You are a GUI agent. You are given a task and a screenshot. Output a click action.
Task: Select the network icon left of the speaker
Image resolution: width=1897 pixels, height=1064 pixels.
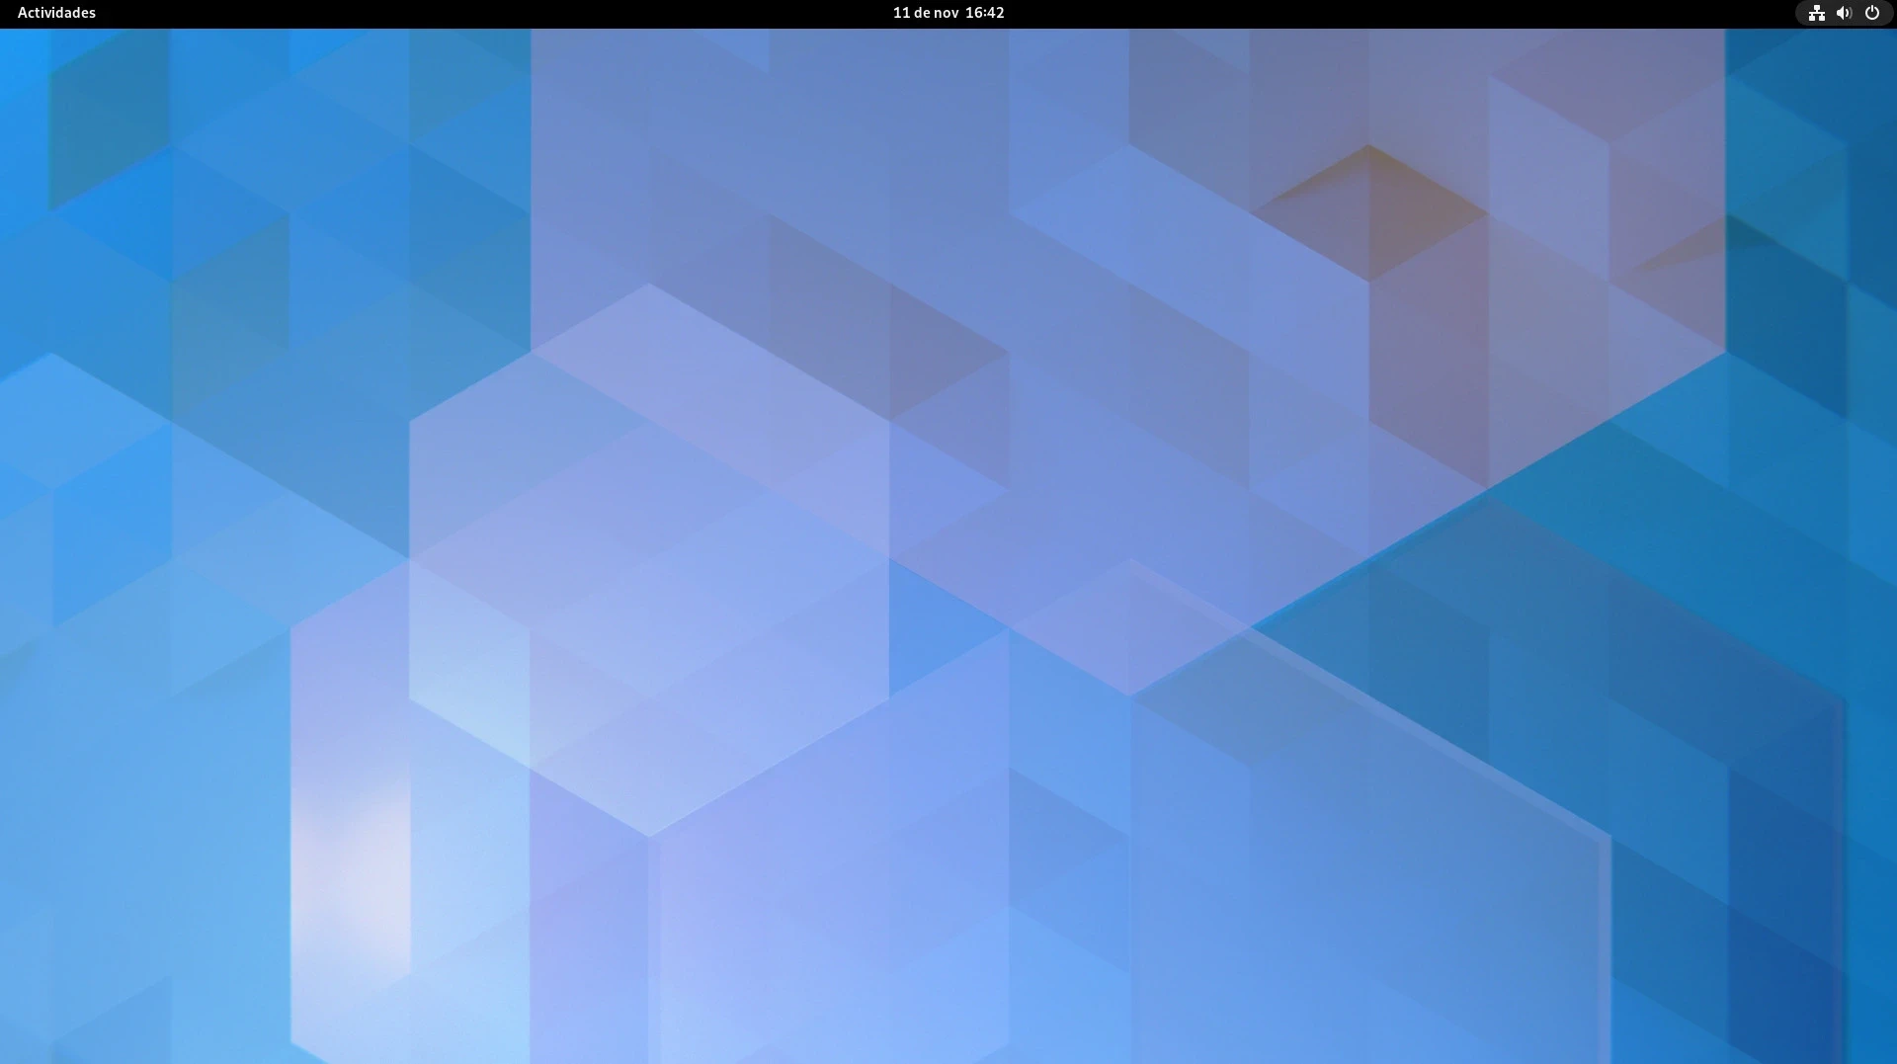(1816, 13)
